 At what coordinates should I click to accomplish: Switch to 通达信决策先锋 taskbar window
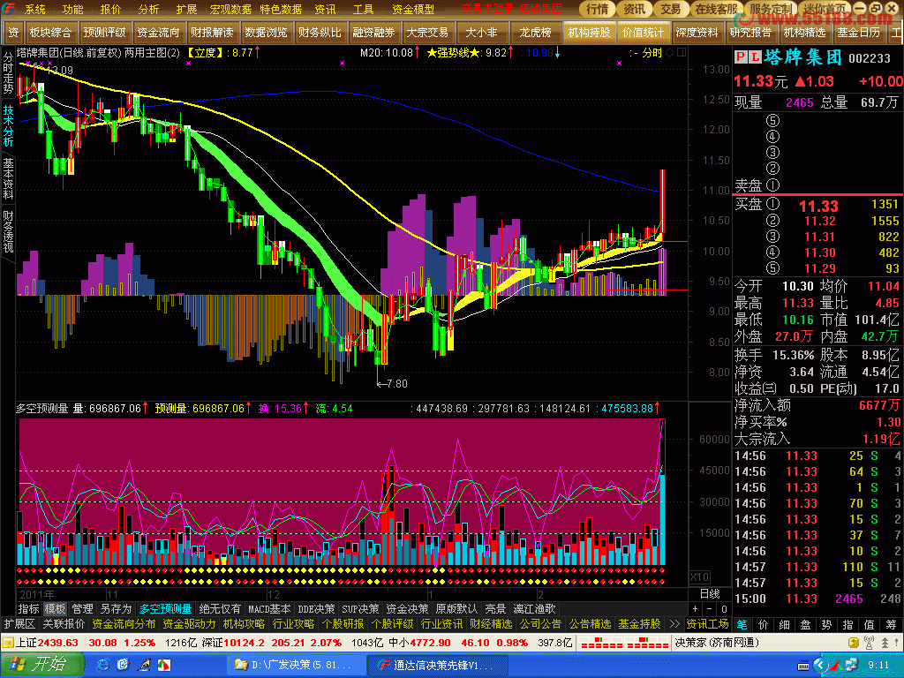[436, 666]
